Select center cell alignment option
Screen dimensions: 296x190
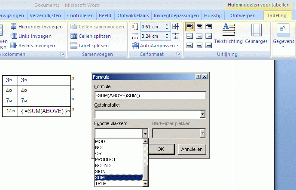[x=199, y=36]
